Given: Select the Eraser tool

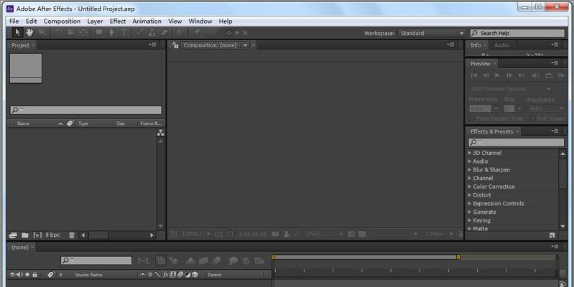Looking at the screenshot, I should 165,32.
